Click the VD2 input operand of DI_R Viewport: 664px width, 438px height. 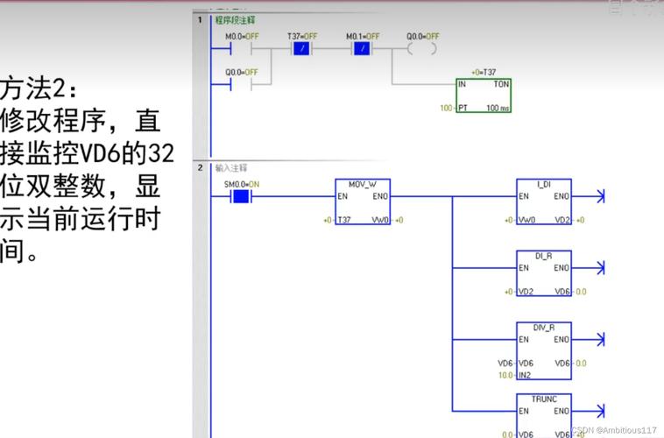(x=526, y=292)
